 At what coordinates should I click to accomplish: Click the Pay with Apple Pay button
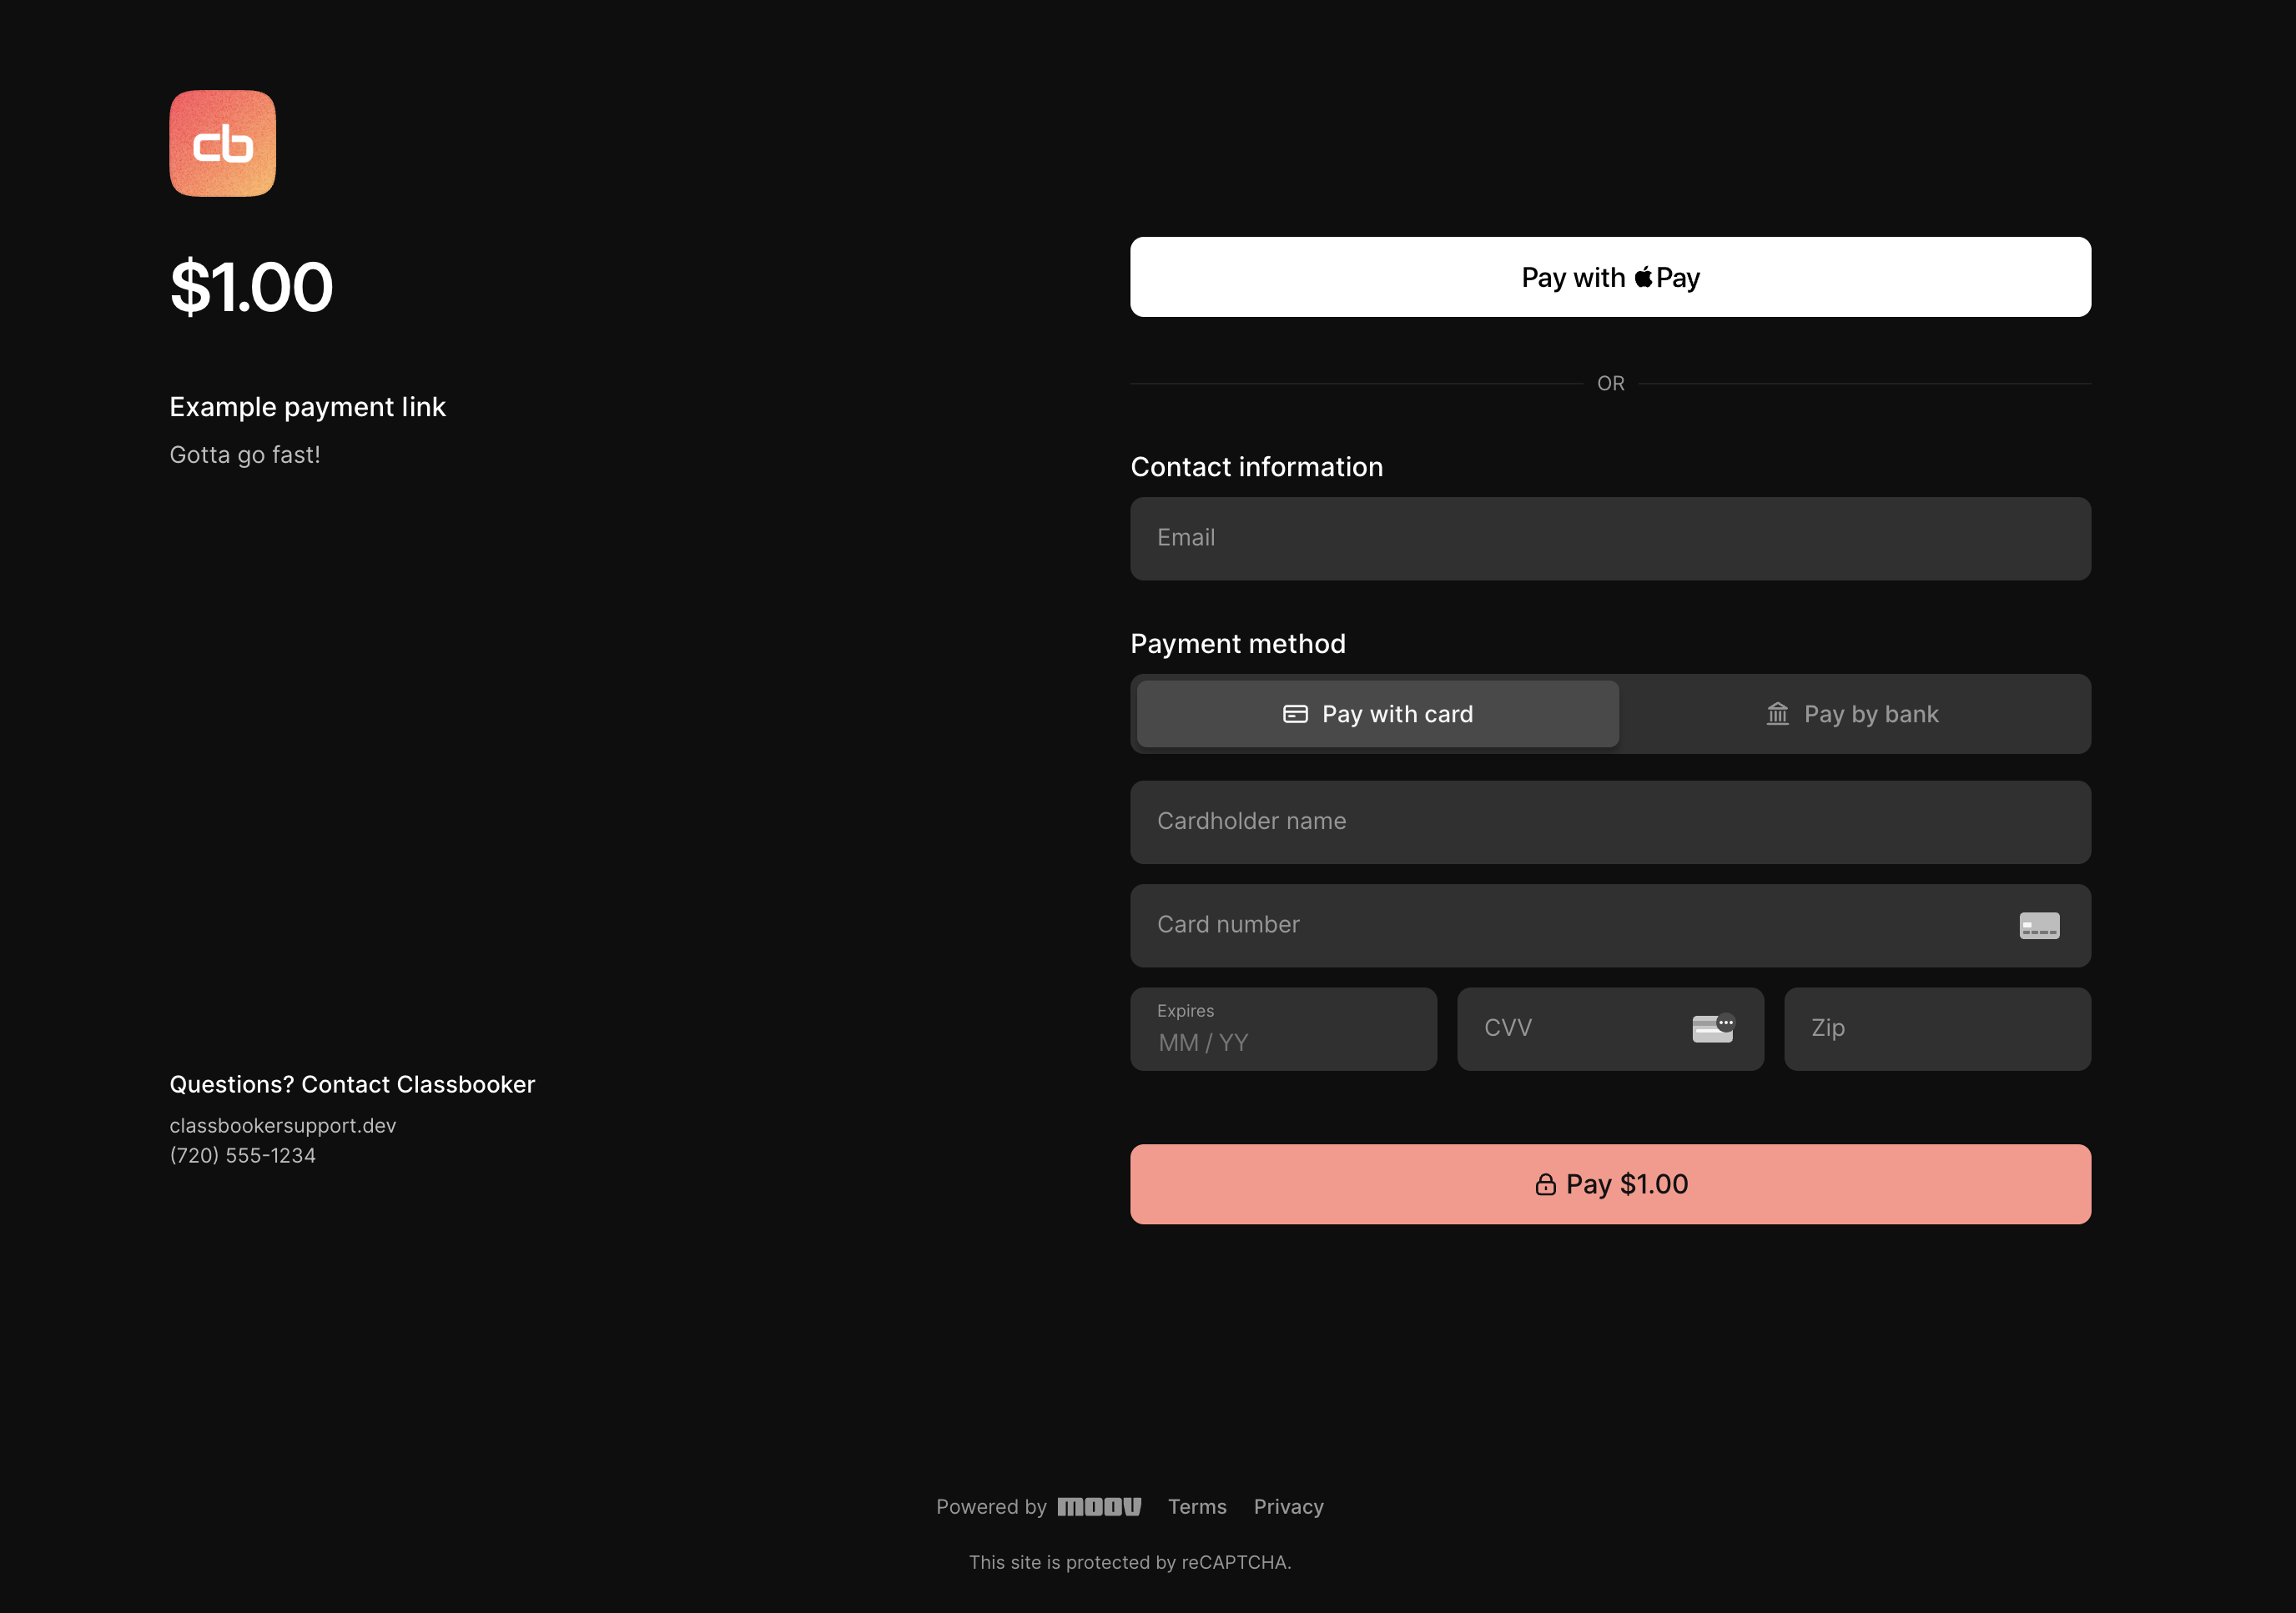1609,277
